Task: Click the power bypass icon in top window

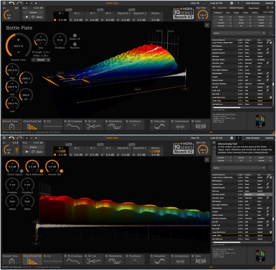Action: pyautogui.click(x=4, y=3)
